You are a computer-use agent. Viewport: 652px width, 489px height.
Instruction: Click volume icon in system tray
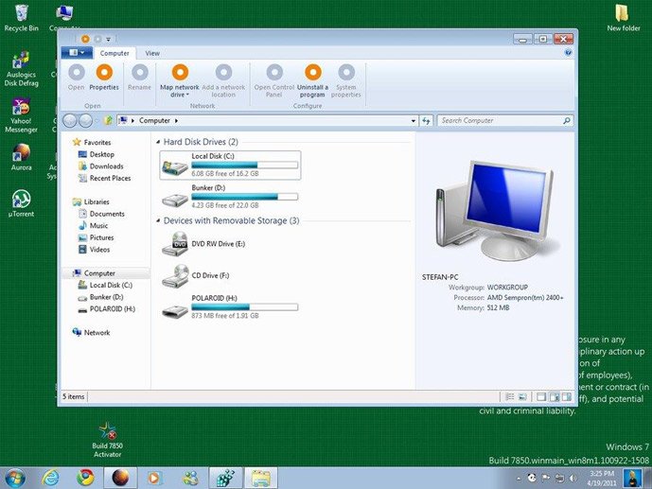click(x=573, y=479)
